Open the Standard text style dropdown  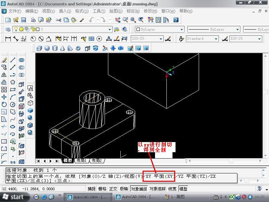pos(216,39)
